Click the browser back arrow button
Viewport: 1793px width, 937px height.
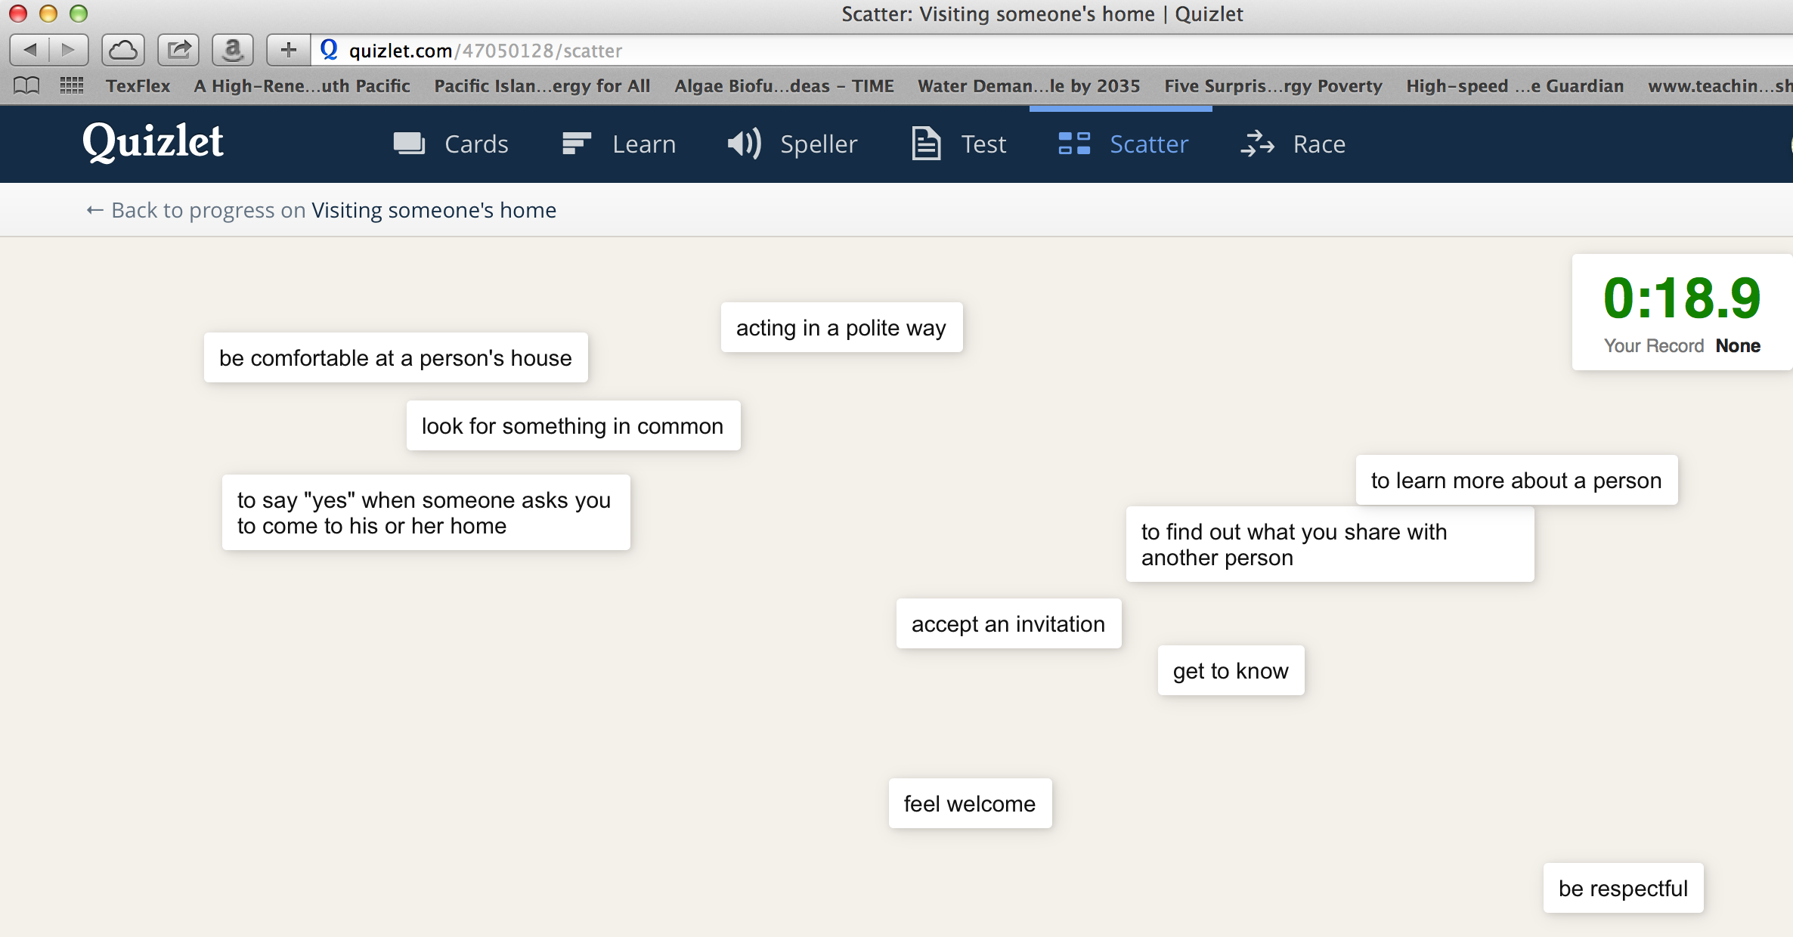30,51
